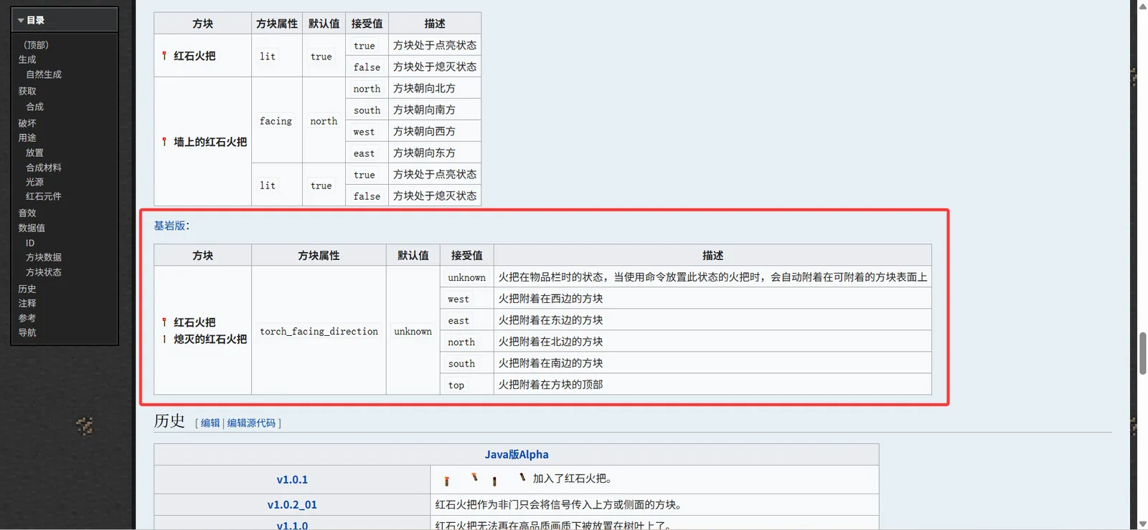Image resolution: width=1148 pixels, height=530 pixels.
Task: Navigate to 合成 subsection in sidebar
Action: tap(34, 107)
